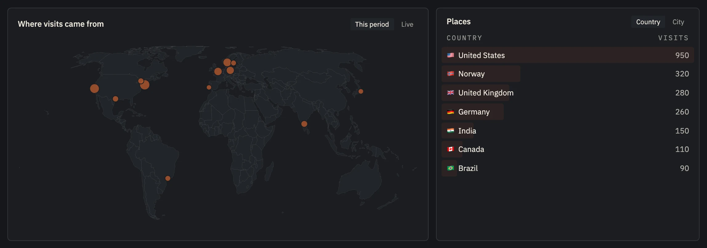707x248 pixels.
Task: Click the United States country name
Action: click(x=482, y=55)
